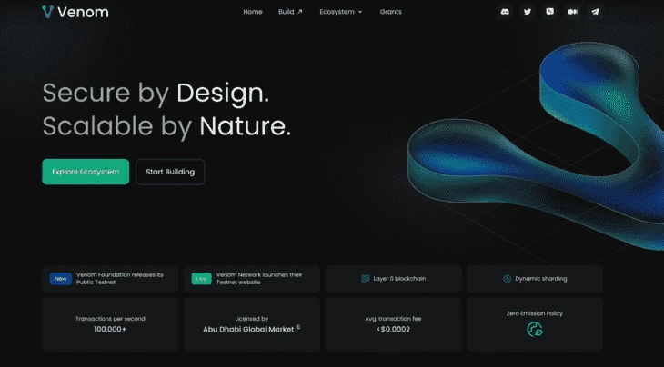Click the Dynamic sharding icon
This screenshot has width=664, height=367.
tap(507, 279)
